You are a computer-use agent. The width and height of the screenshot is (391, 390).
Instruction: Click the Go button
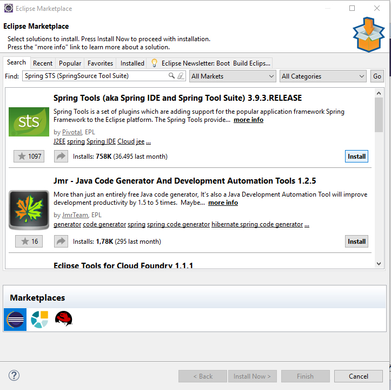(x=377, y=76)
